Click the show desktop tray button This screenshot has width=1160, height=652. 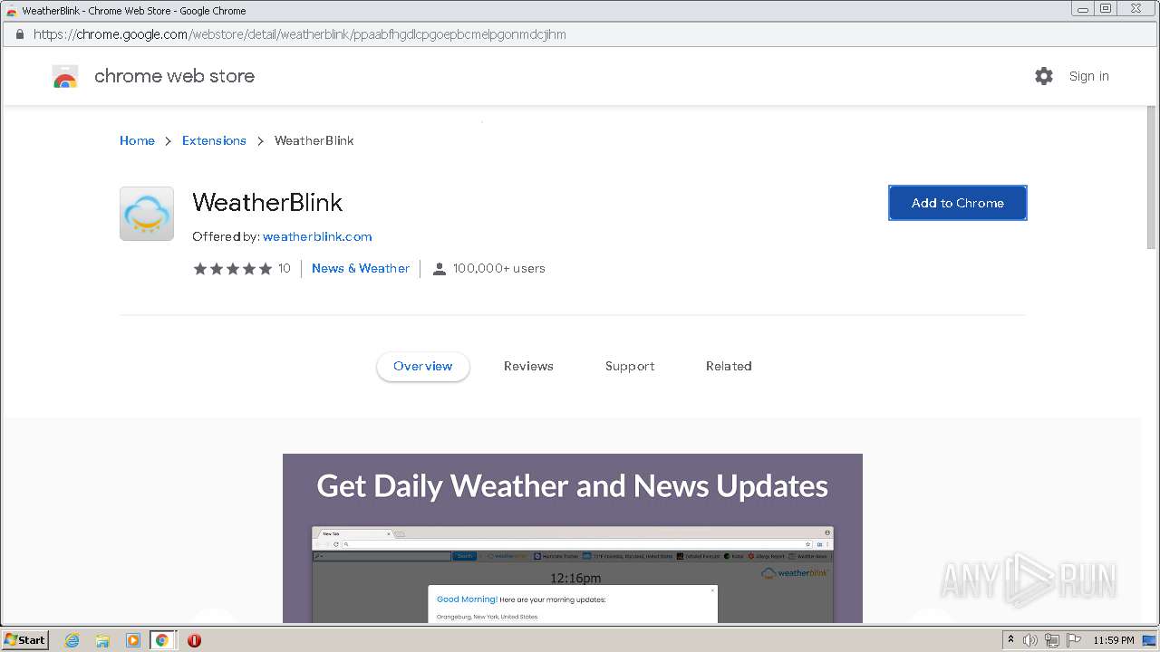point(1149,640)
